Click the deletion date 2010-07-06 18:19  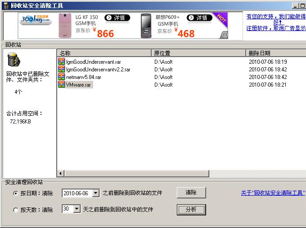coord(268,62)
